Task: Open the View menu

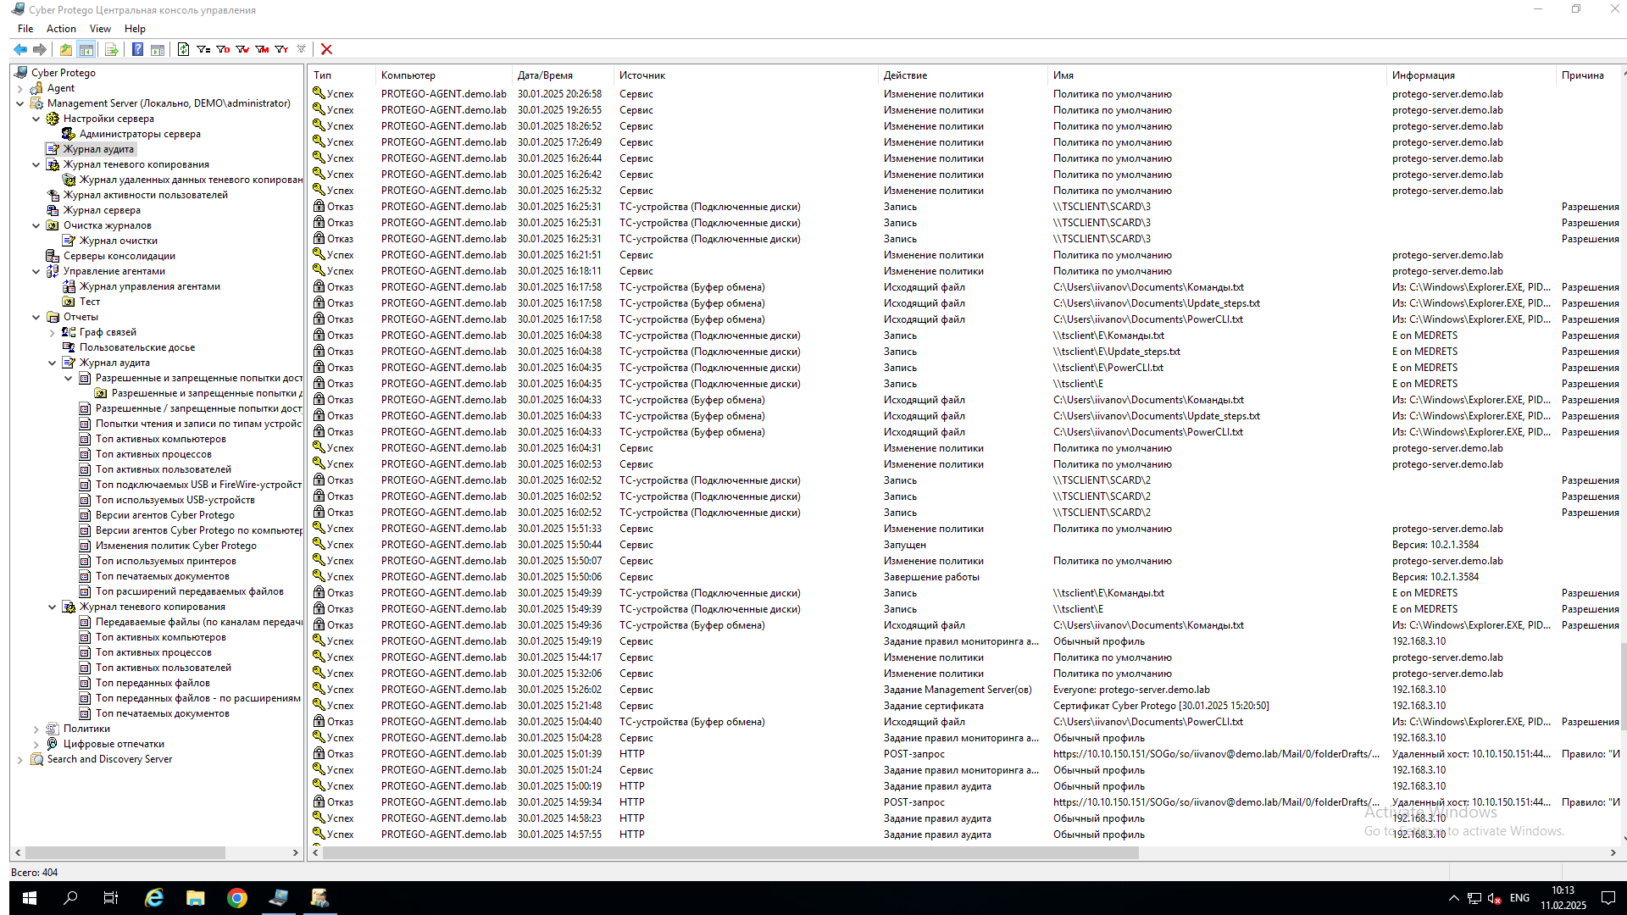Action: click(100, 29)
